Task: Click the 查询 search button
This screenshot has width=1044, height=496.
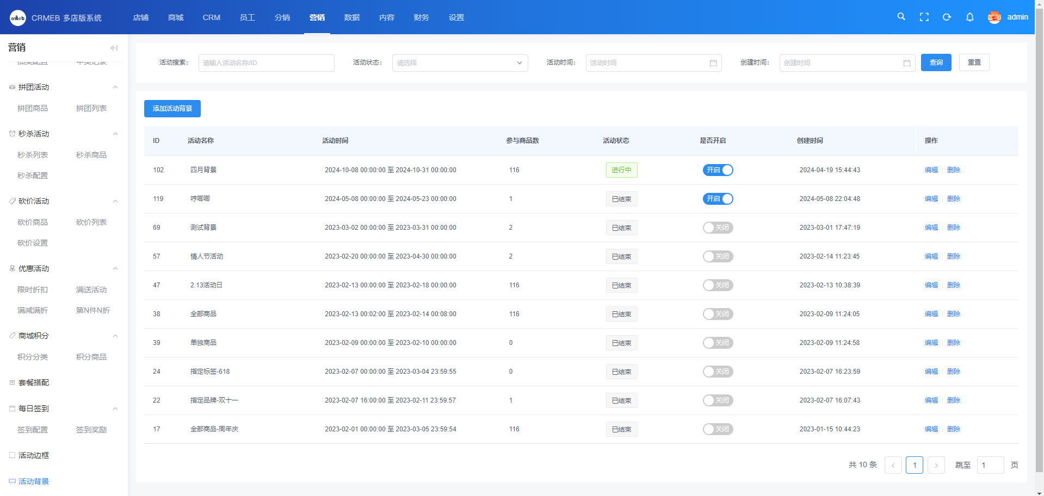Action: click(936, 62)
